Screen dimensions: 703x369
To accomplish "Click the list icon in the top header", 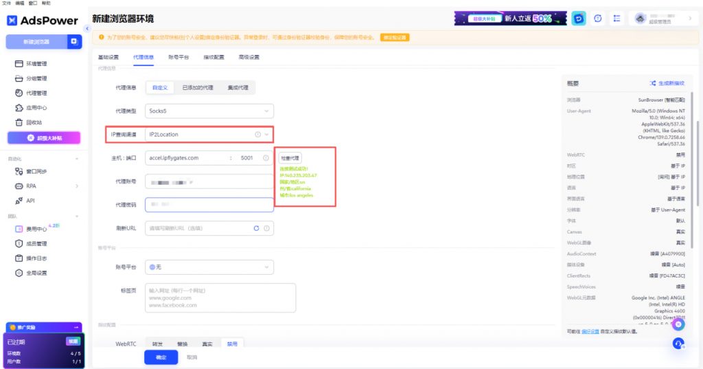I will click(616, 19).
